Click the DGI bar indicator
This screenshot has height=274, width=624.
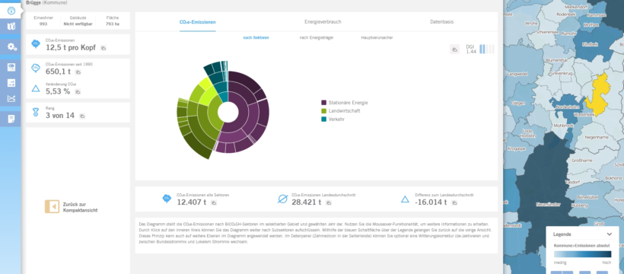(487, 49)
